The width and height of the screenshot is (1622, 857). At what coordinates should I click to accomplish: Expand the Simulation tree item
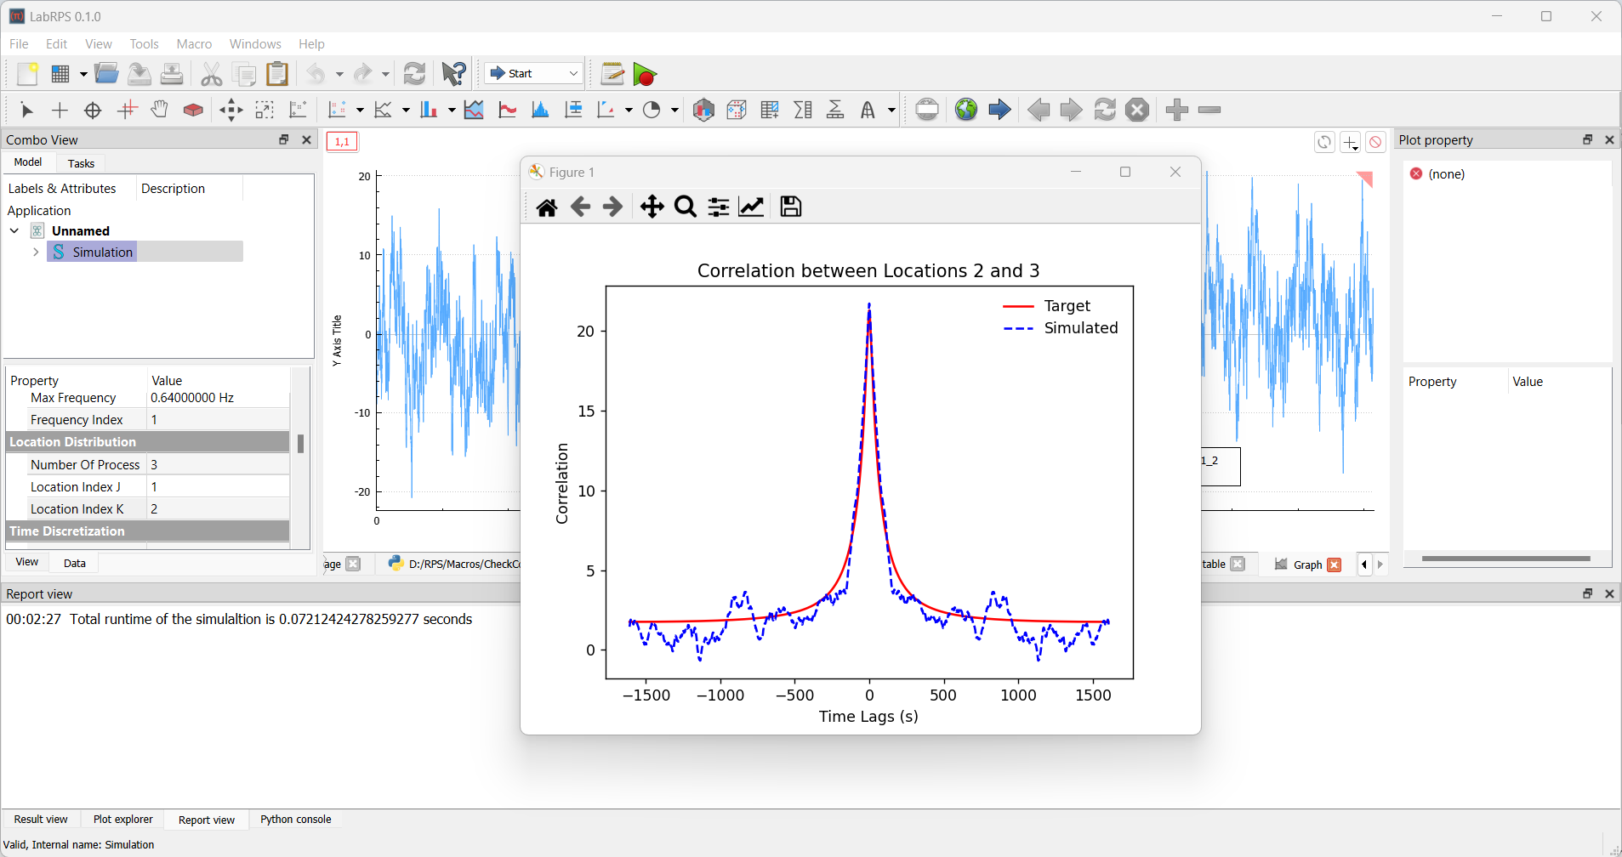pos(36,253)
